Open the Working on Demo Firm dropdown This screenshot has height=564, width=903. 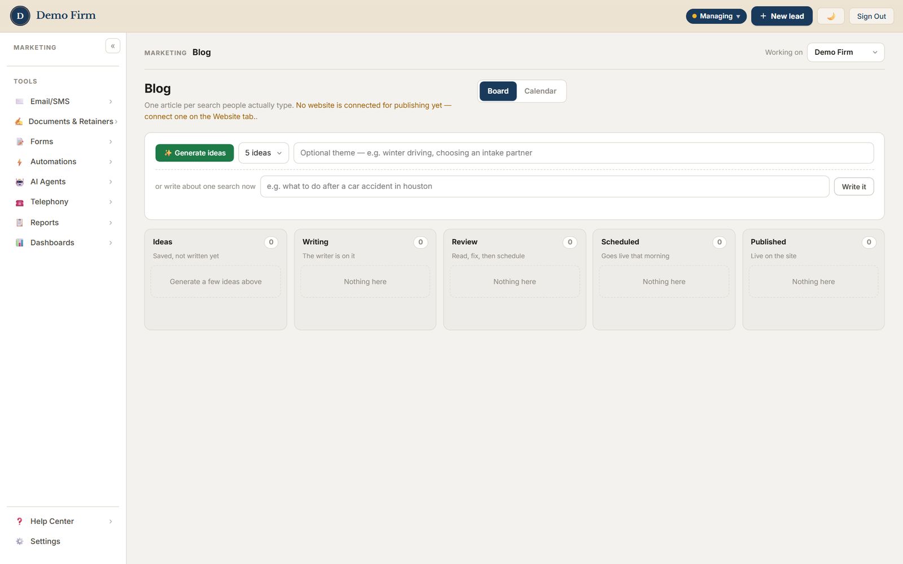click(845, 52)
